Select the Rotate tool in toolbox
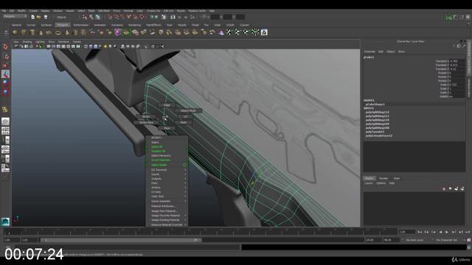Viewport: 472px width, 265px height. coord(5,82)
